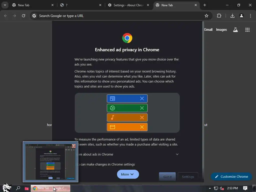Viewport: 256px width, 192px height.
Task: Open taskbar search magnifier
Action: coord(18,188)
